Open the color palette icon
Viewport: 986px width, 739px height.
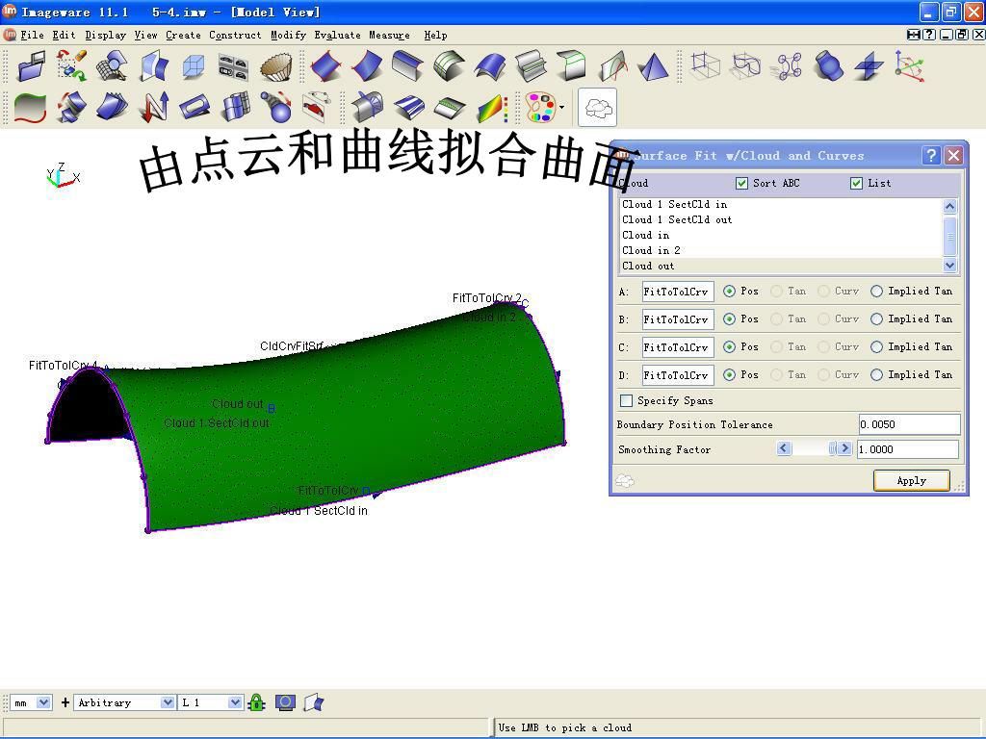pos(540,108)
